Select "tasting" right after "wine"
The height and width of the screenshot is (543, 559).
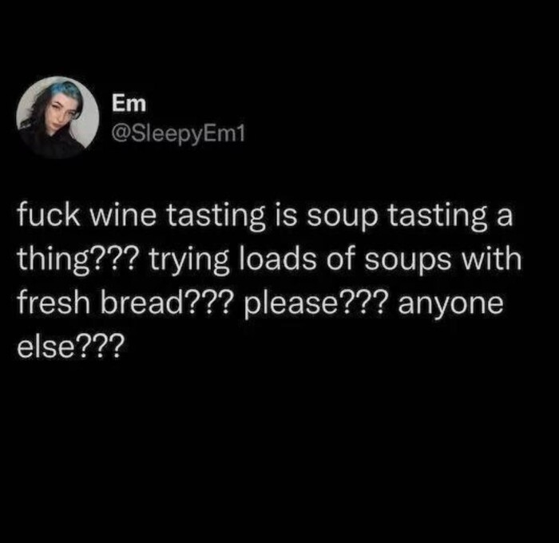(216, 218)
